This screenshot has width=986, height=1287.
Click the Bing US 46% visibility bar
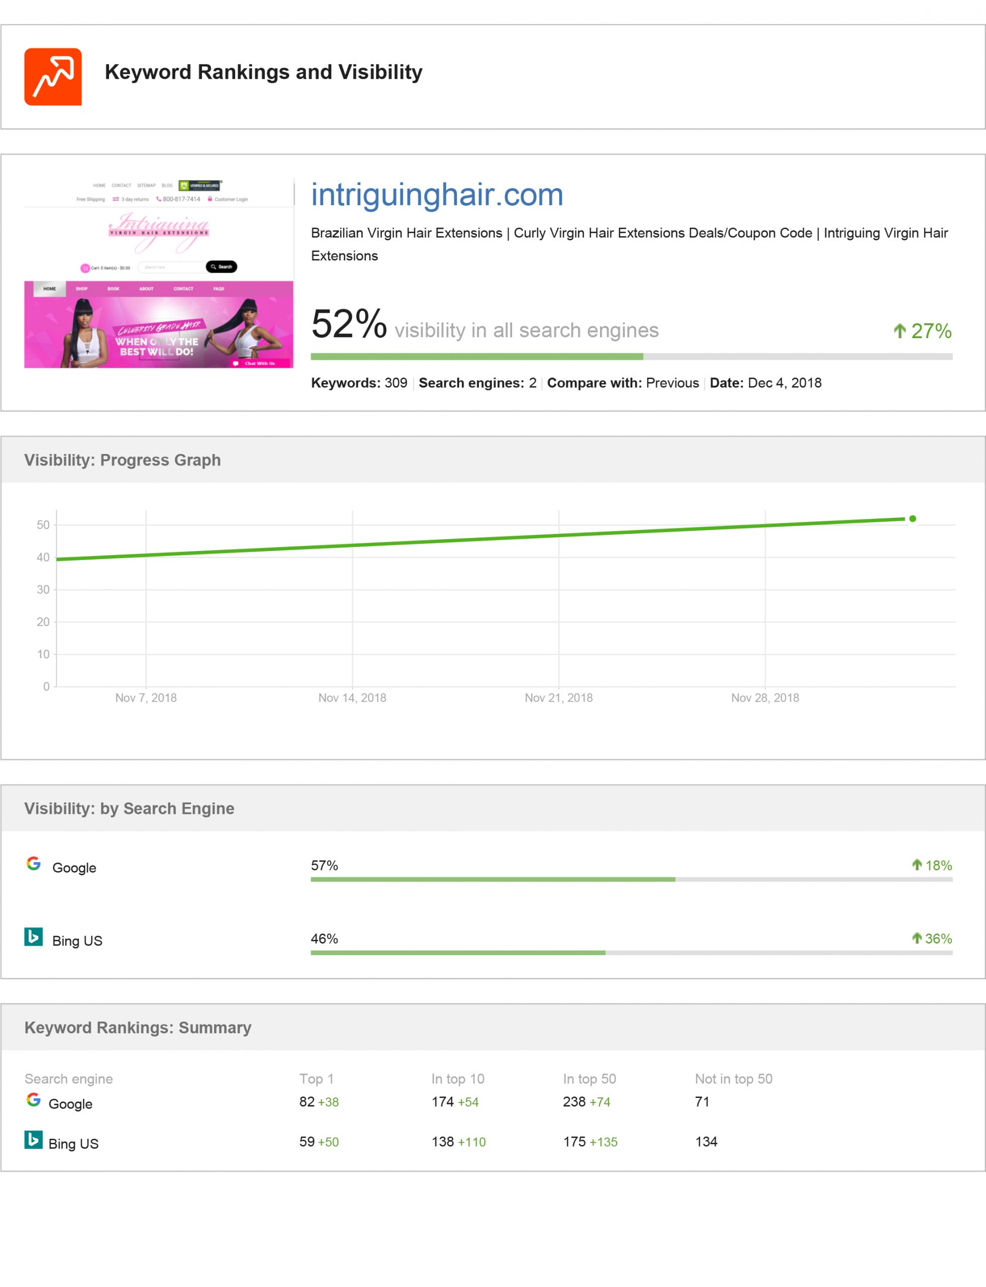pos(631,953)
